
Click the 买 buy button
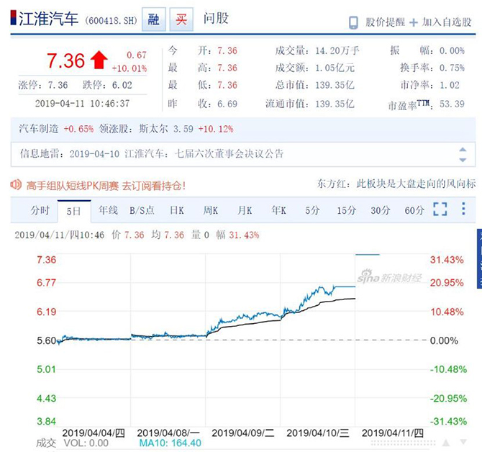tap(181, 19)
